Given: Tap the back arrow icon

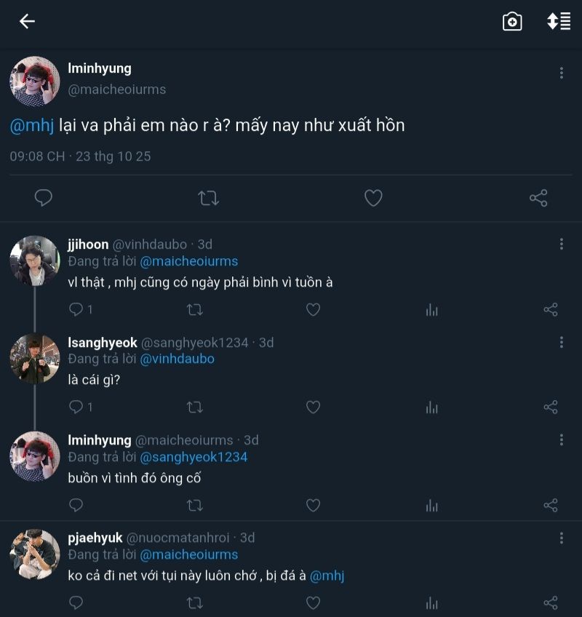Looking at the screenshot, I should point(27,22).
